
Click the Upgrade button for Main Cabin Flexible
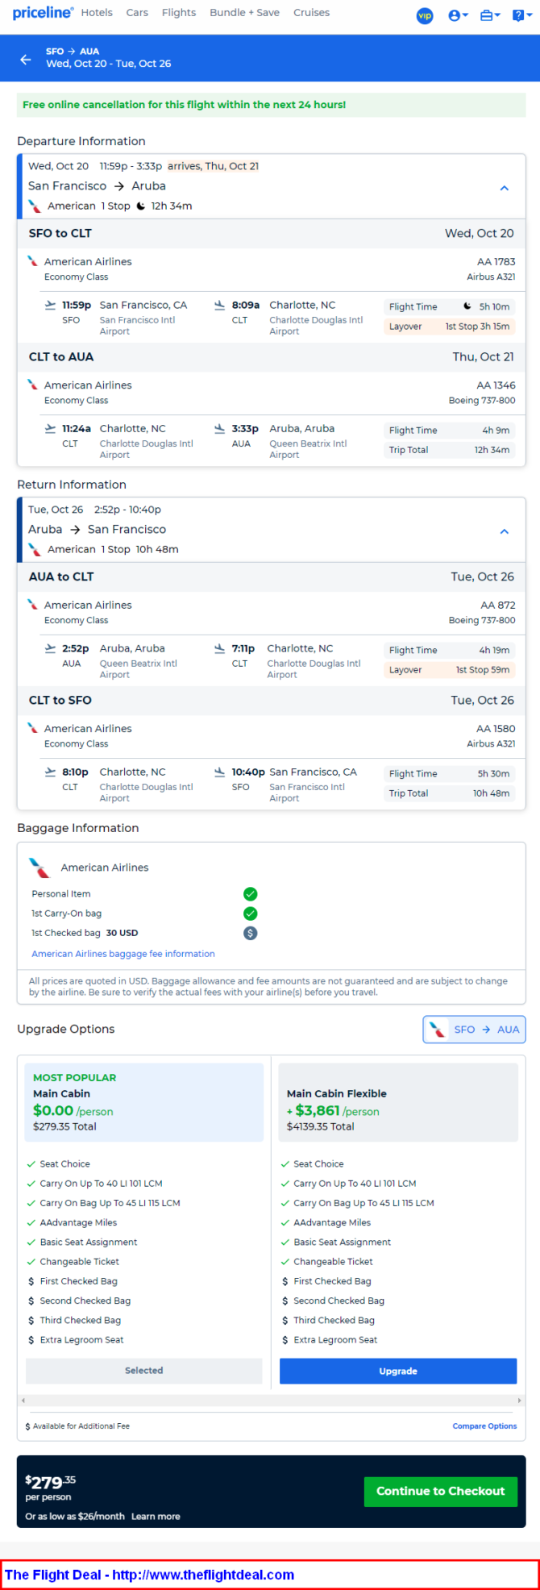click(x=398, y=1371)
